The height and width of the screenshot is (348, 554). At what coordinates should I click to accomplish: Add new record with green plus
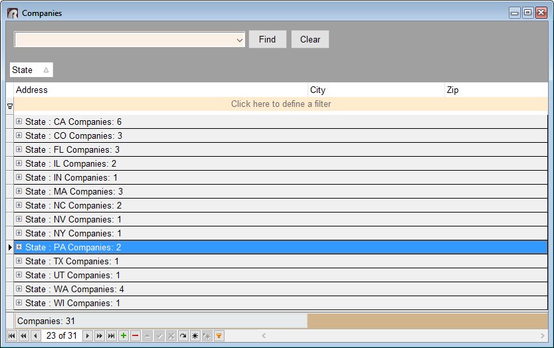[123, 336]
